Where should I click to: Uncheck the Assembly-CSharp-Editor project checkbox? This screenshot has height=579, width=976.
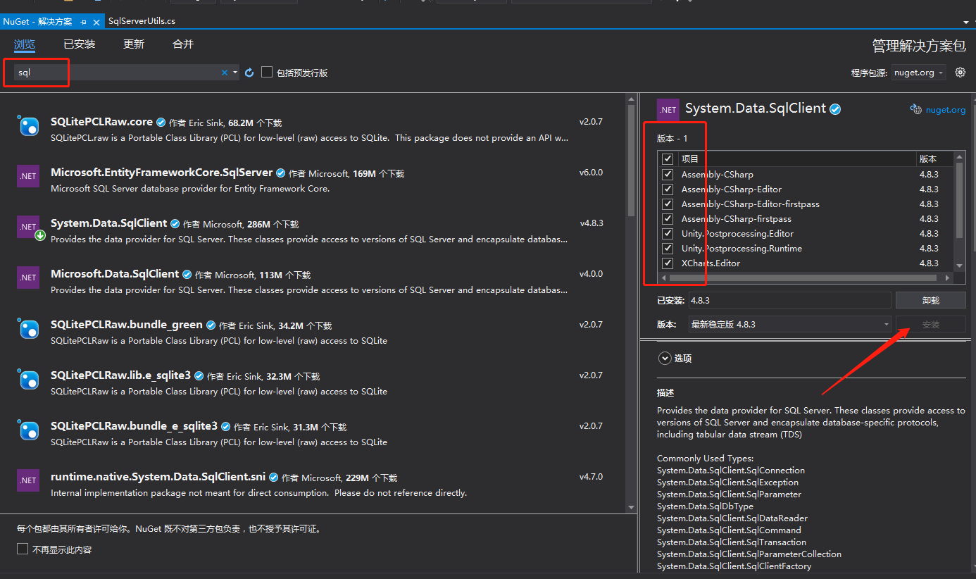668,189
